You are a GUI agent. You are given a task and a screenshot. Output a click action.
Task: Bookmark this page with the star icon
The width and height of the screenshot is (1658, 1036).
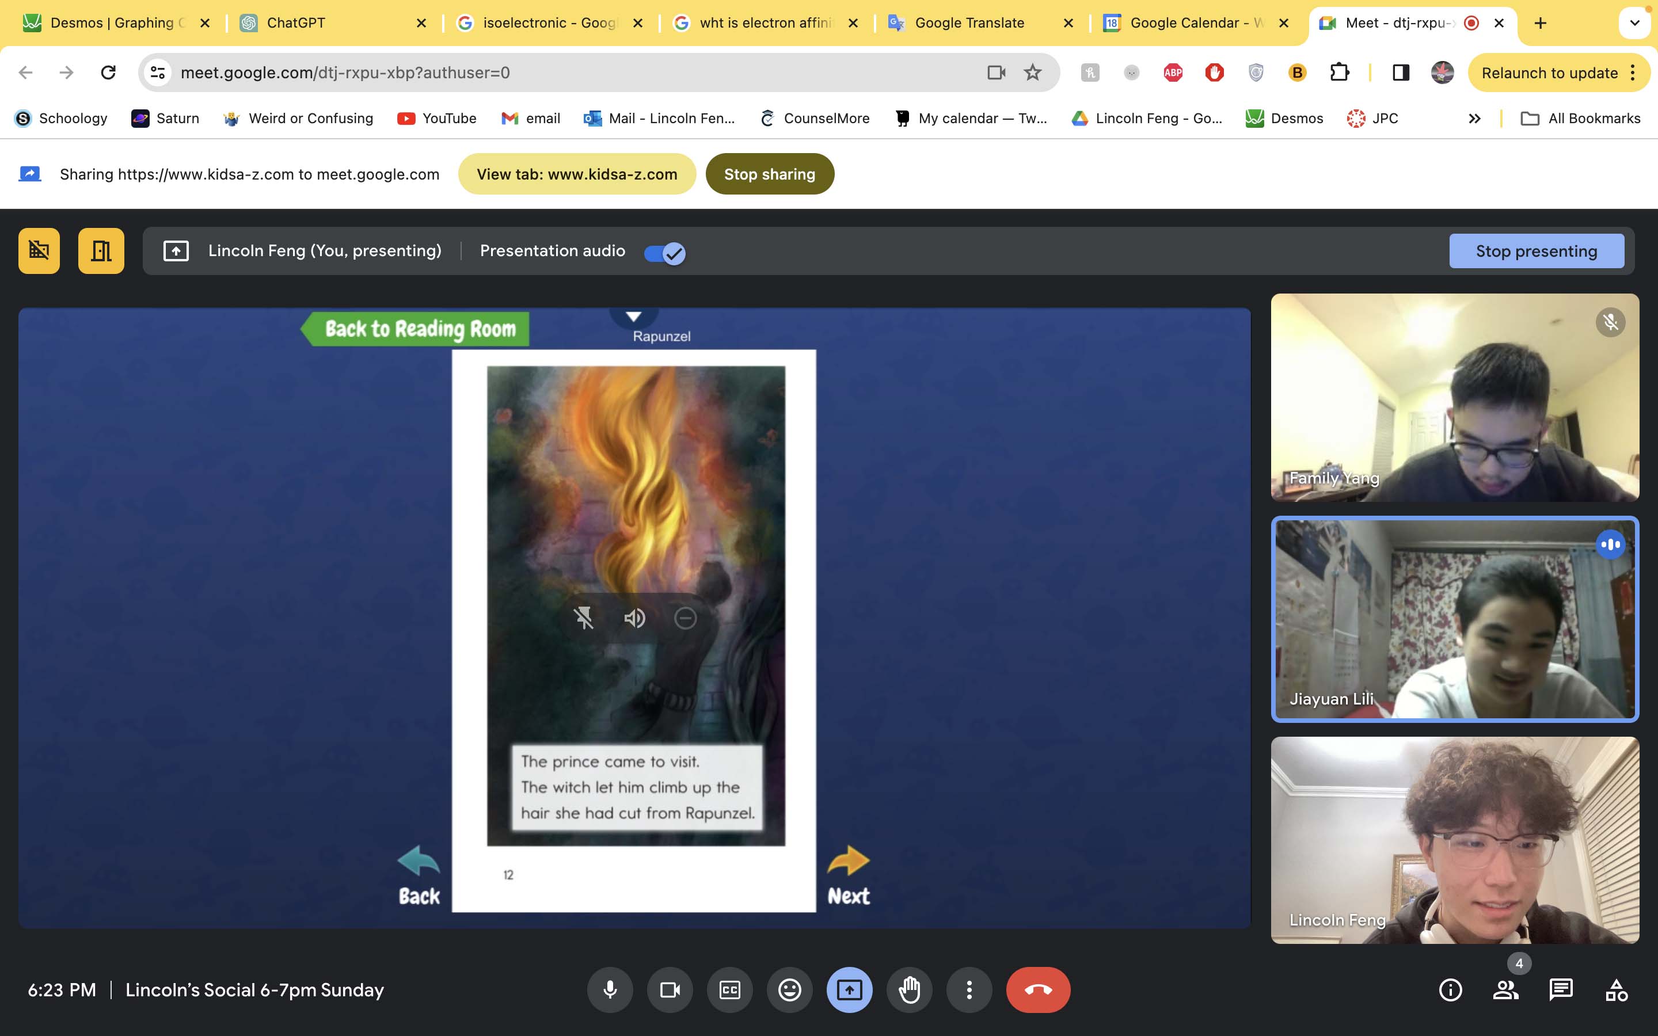point(1032,72)
